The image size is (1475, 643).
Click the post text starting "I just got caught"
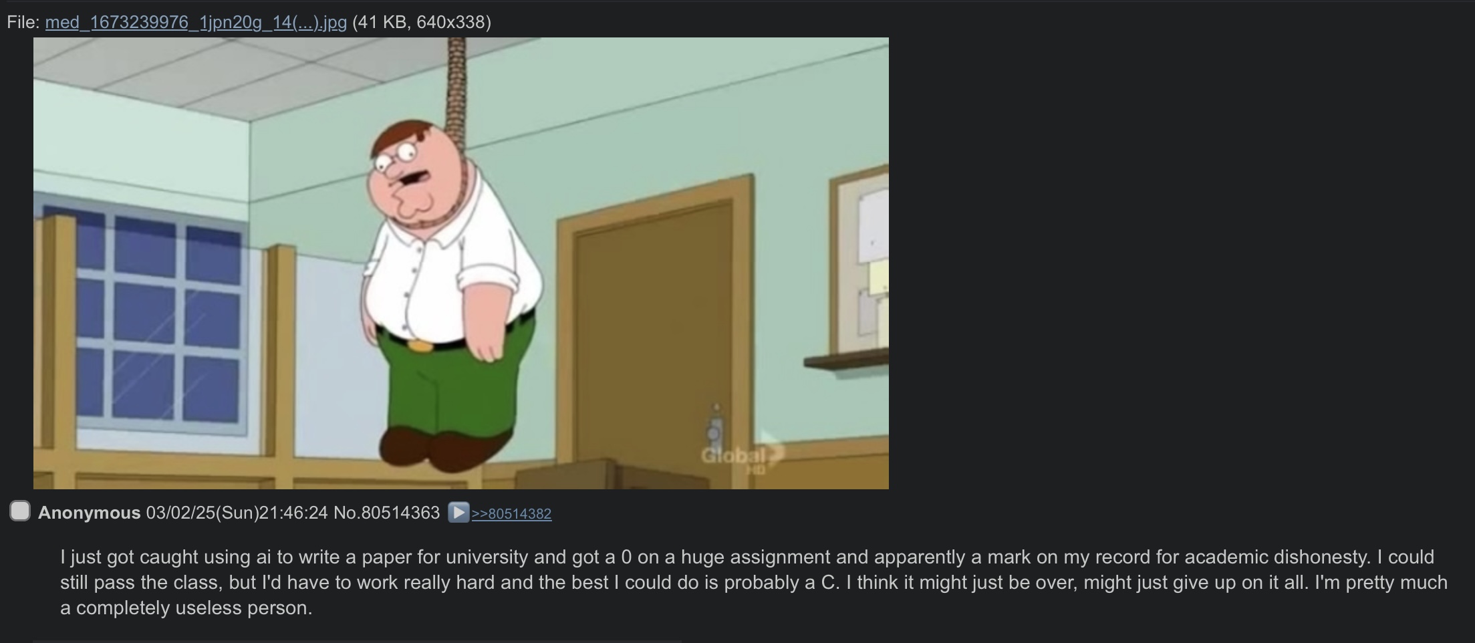click(754, 582)
